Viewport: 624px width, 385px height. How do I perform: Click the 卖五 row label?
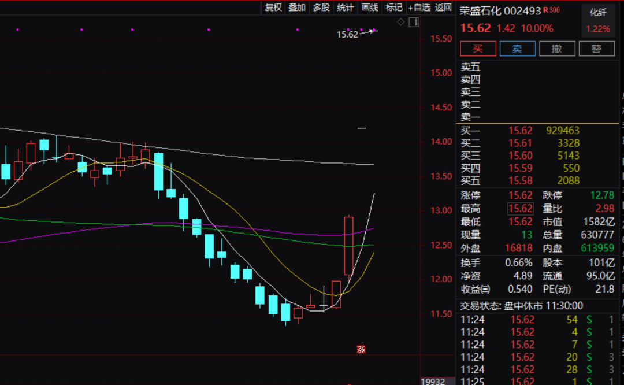[x=470, y=67]
